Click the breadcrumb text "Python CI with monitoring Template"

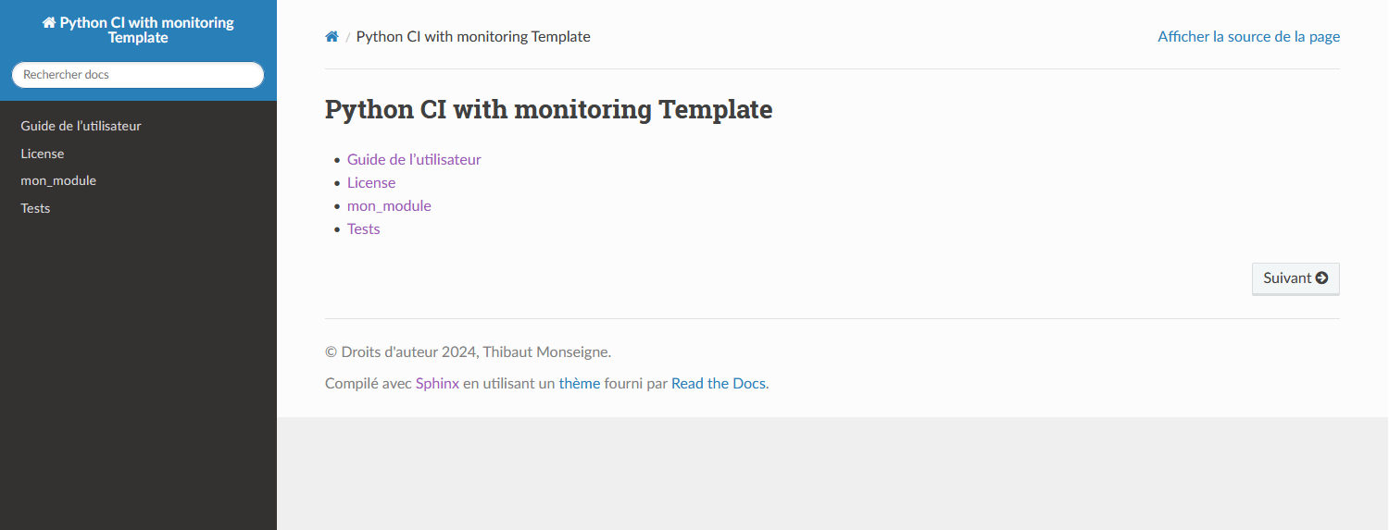coord(473,37)
